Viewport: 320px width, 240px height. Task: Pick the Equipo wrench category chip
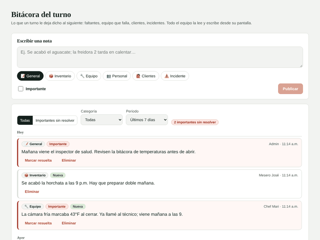click(x=89, y=76)
